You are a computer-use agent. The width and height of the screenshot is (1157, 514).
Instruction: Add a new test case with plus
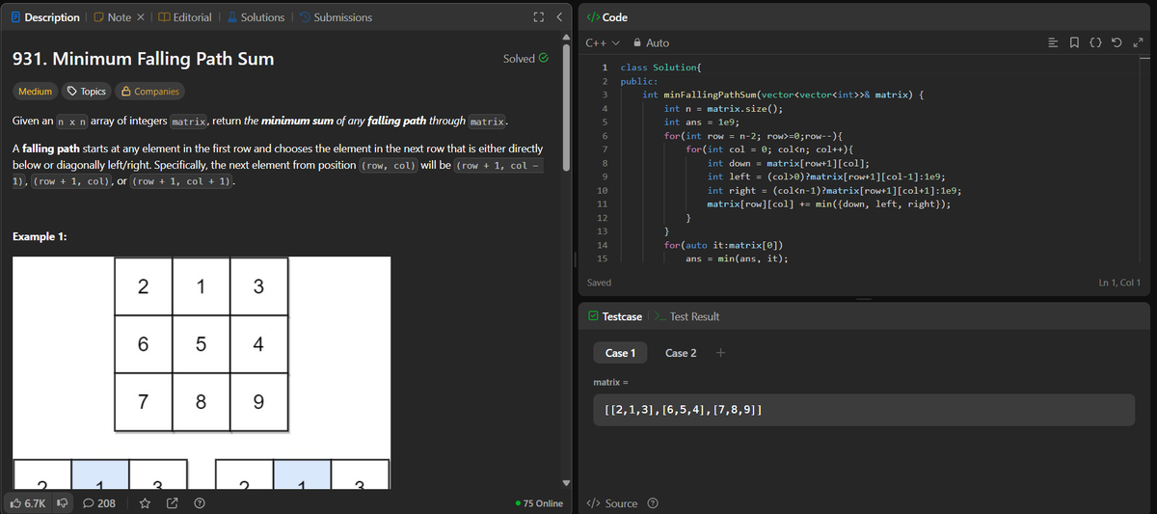click(x=720, y=353)
